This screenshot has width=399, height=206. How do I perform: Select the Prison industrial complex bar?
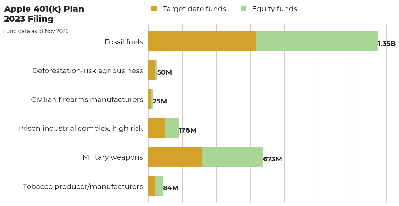[x=163, y=128]
